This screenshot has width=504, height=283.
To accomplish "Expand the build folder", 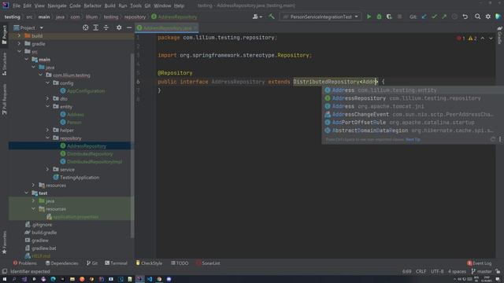I will tap(19, 35).
